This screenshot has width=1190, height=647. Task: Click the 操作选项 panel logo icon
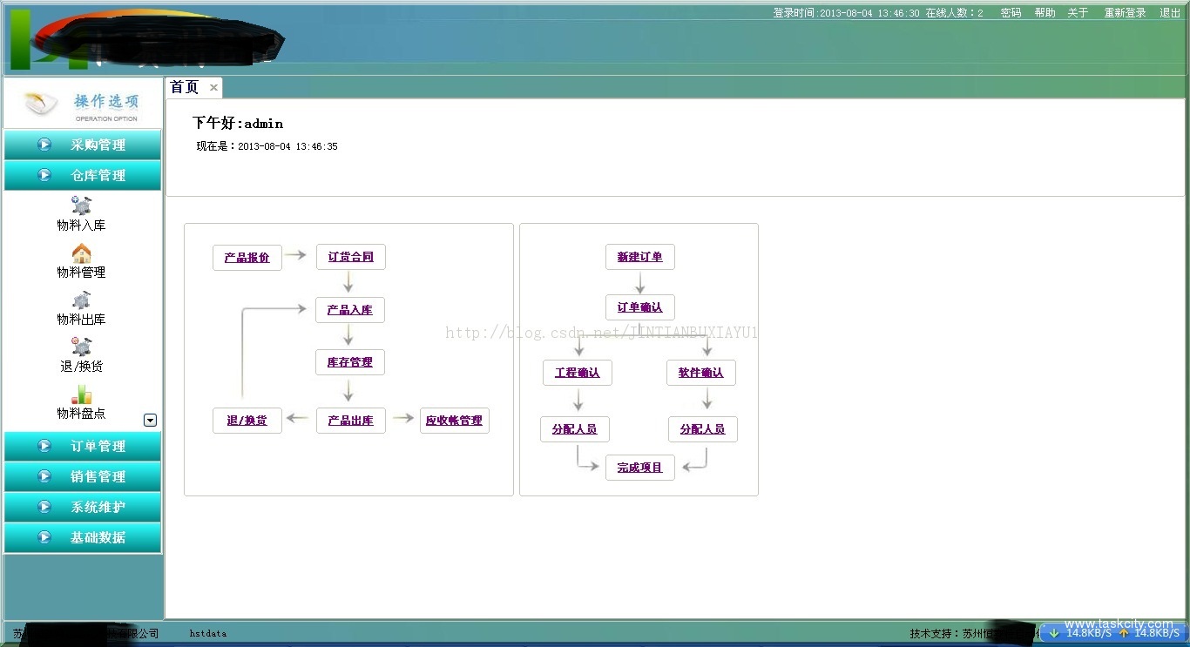pyautogui.click(x=40, y=104)
